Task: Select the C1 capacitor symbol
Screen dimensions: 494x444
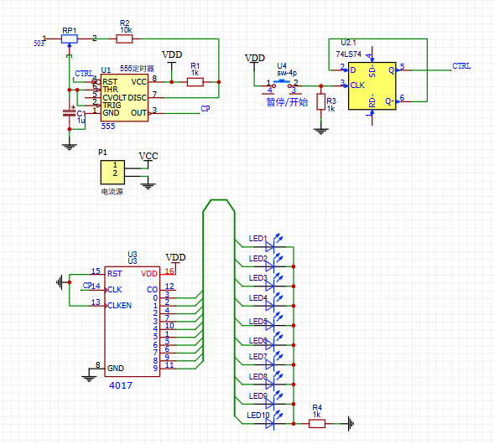Action: 70,113
